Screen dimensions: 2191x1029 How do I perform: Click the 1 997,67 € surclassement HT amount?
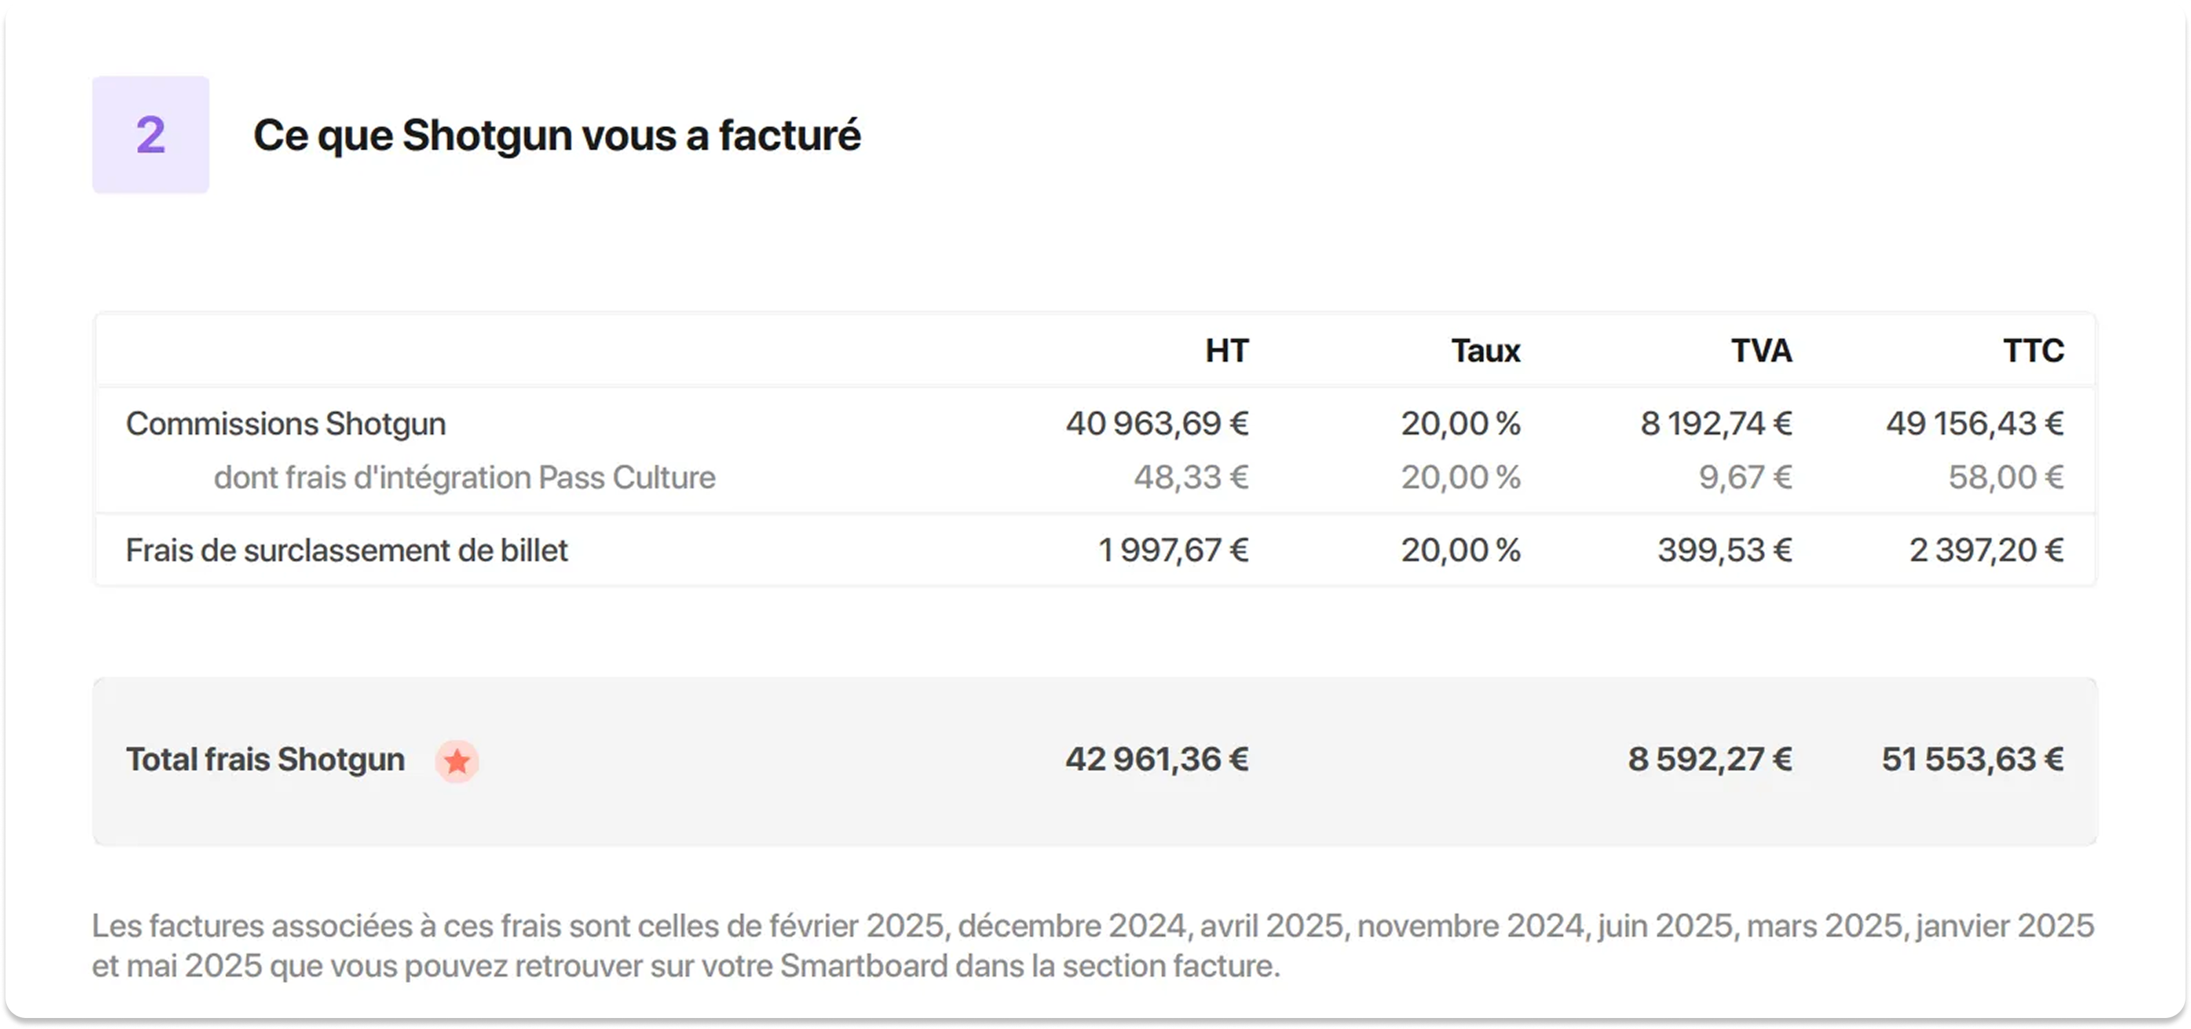click(1174, 550)
